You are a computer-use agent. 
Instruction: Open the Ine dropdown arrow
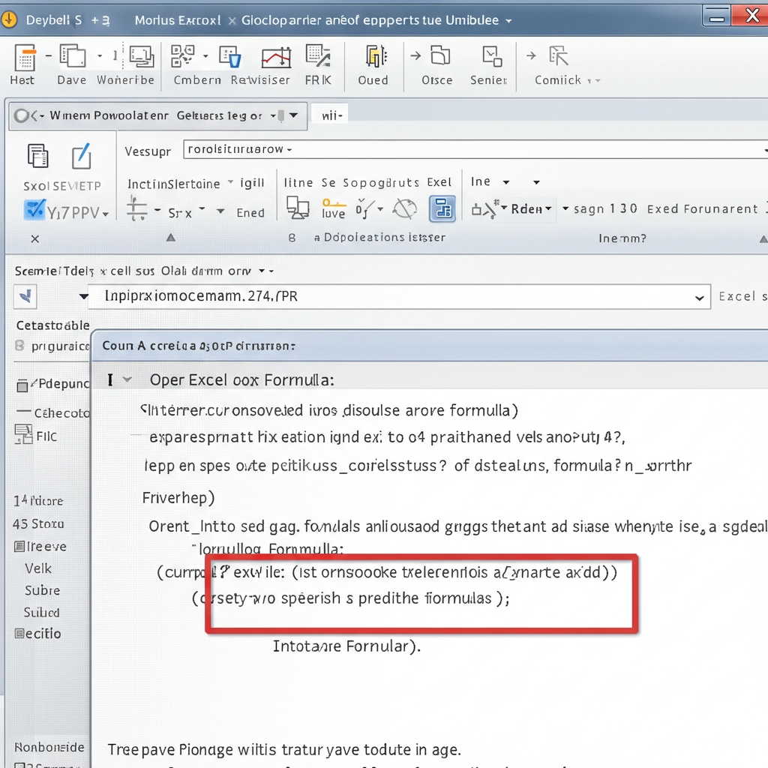(506, 182)
